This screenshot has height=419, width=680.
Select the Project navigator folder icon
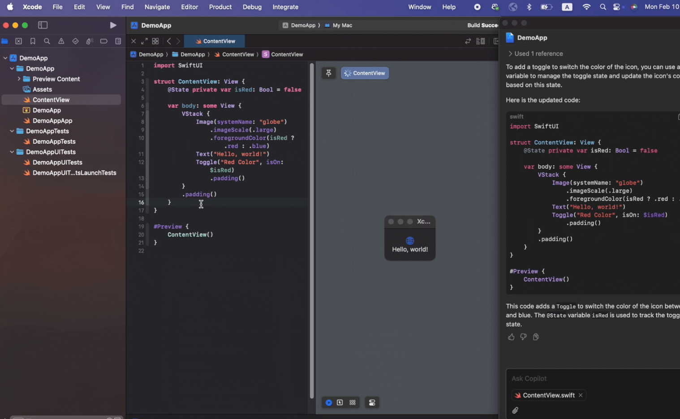(x=4, y=41)
